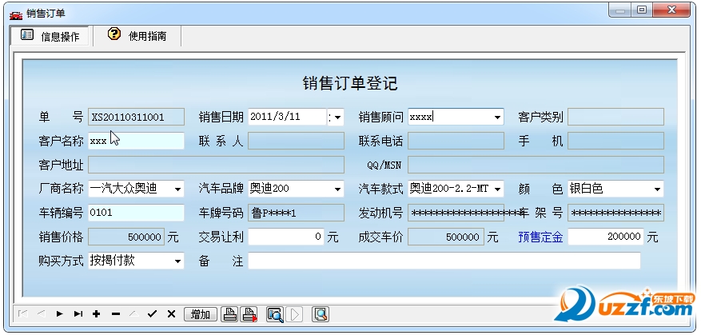Screen dimensions: 701x335
Task: Cancel the edit with the X navigator icon
Action: tap(171, 314)
